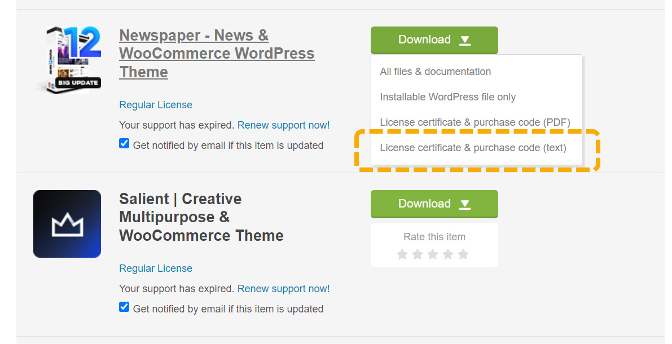Click the Salient theme title text
The width and height of the screenshot is (672, 344).
tap(201, 217)
